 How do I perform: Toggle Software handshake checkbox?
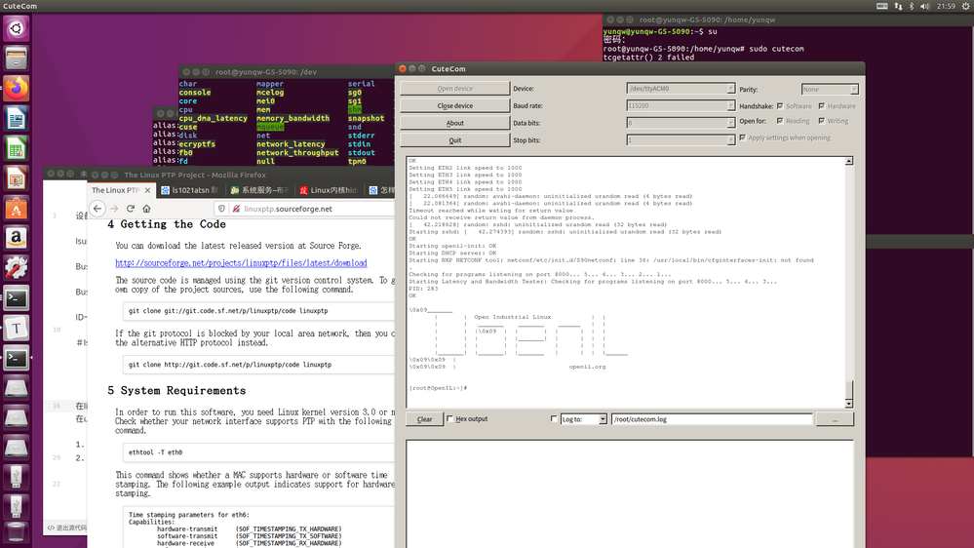pos(780,106)
